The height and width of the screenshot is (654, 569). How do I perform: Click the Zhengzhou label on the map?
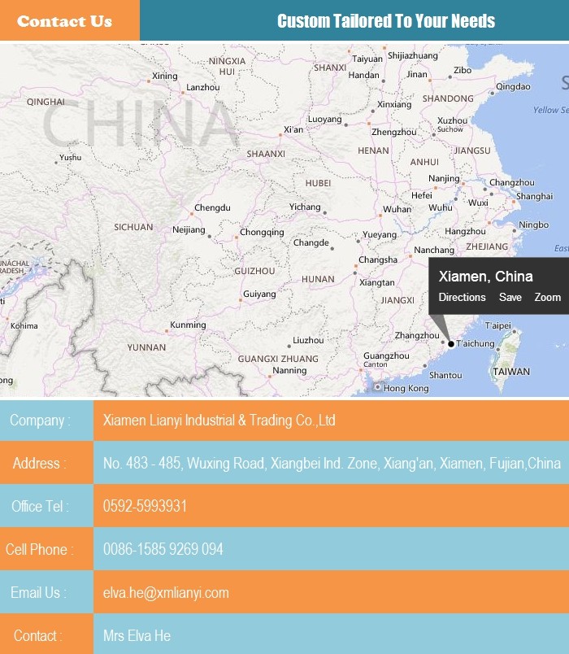[x=394, y=132]
